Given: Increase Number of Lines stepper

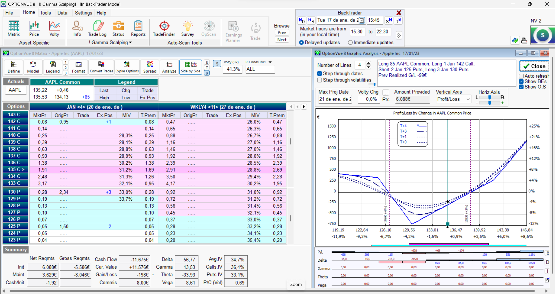Looking at the screenshot, I should tap(368, 63).
